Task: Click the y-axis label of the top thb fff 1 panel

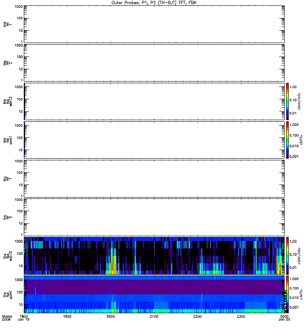Action: tap(7, 24)
